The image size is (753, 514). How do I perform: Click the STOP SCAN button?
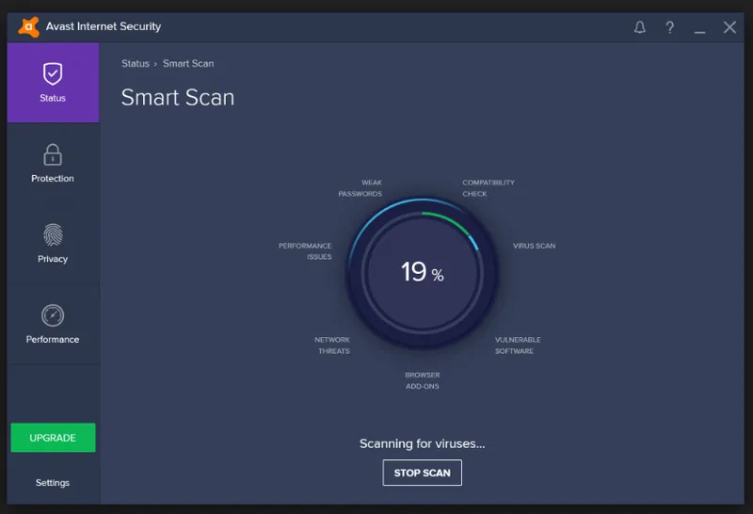click(422, 473)
